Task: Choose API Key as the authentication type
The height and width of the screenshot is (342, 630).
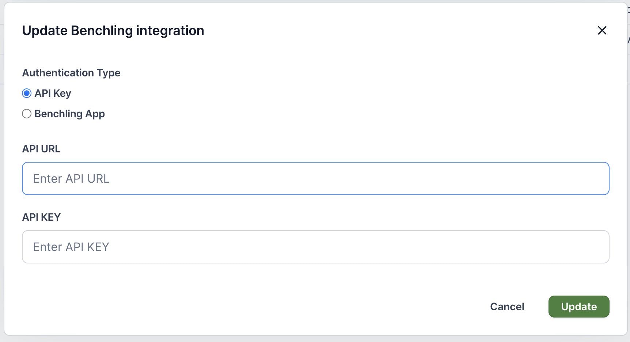Action: (27, 93)
